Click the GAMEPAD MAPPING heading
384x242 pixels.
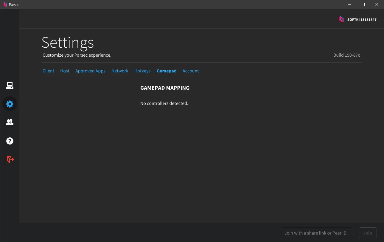165,88
